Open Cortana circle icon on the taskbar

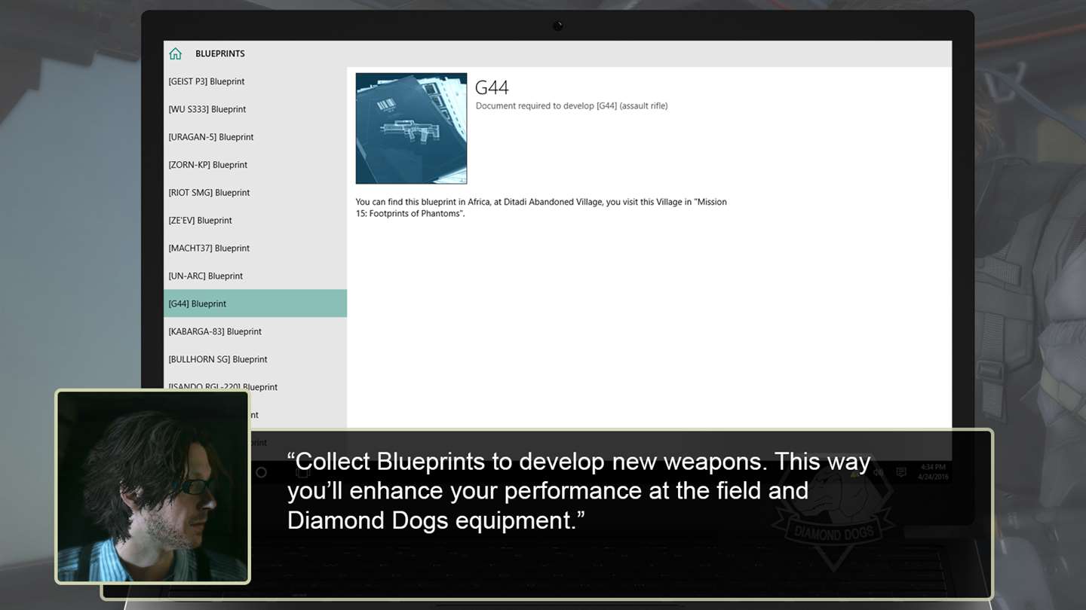pyautogui.click(x=261, y=473)
